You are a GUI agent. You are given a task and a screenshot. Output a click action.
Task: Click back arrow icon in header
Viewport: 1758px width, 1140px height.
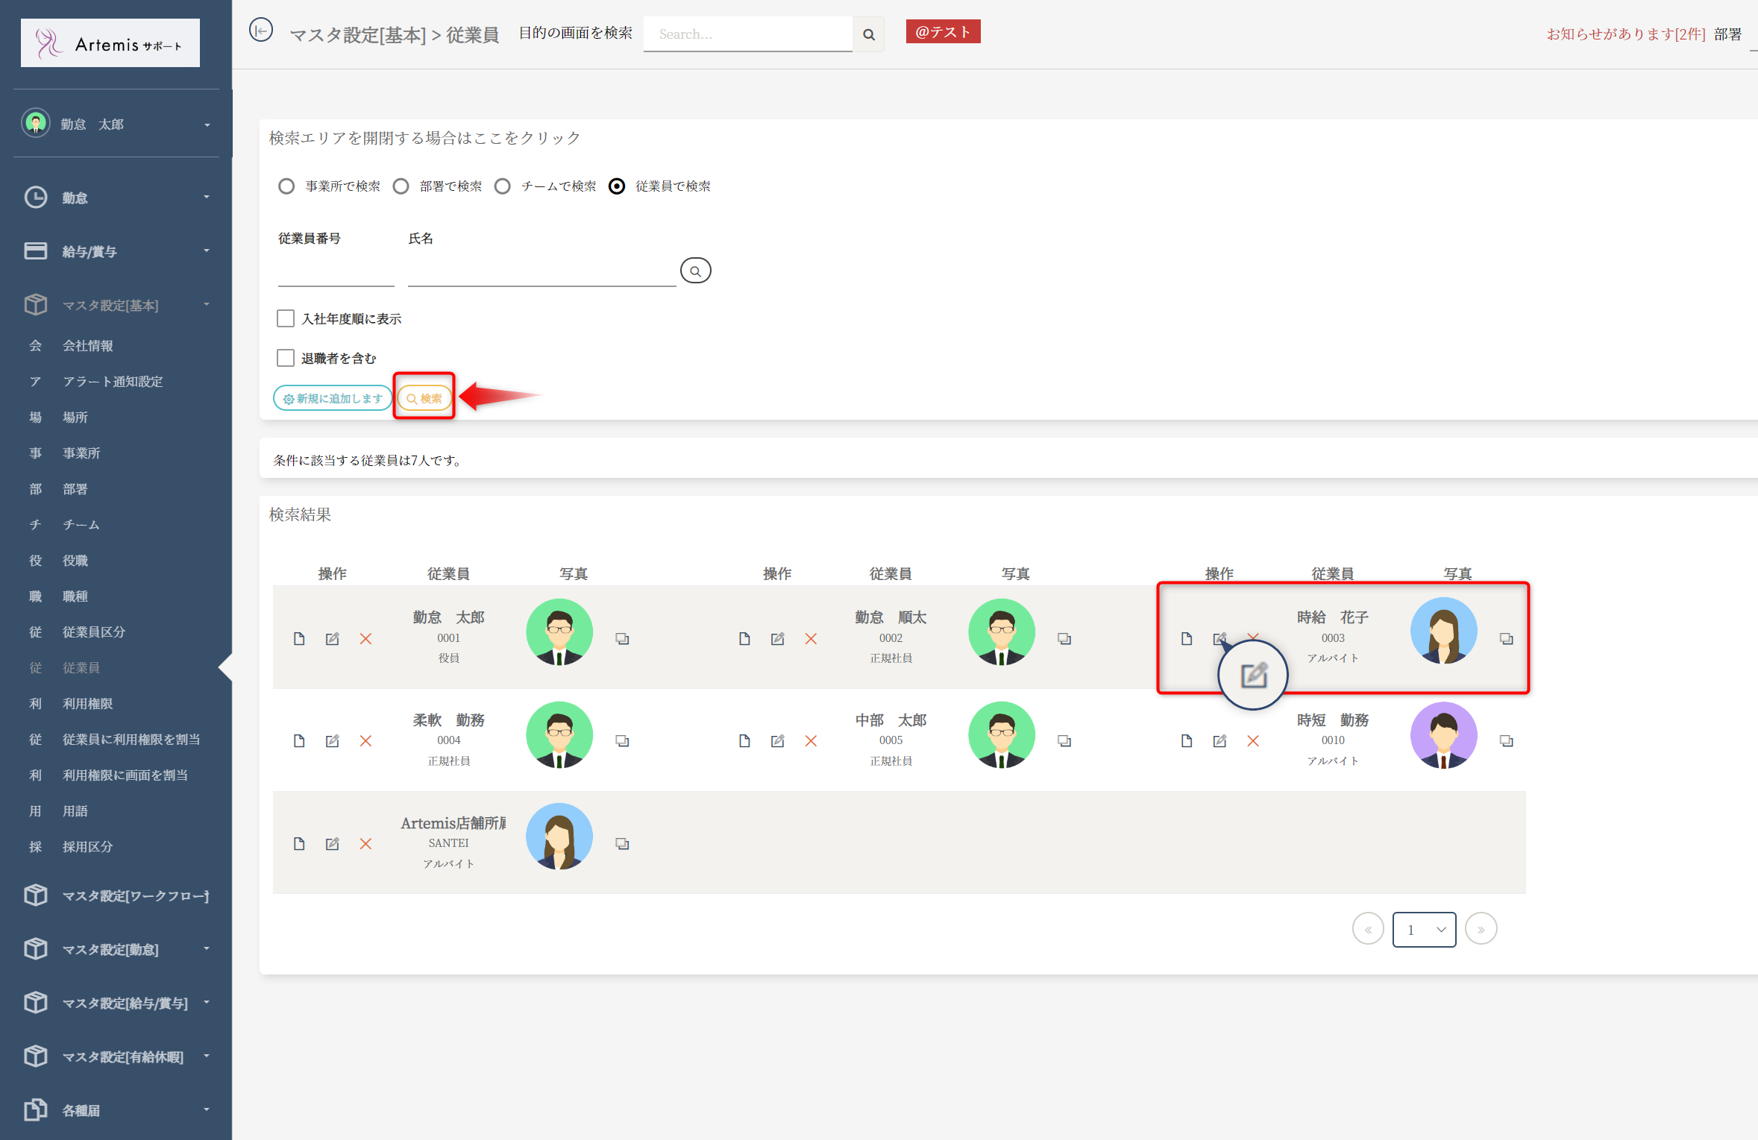click(x=261, y=31)
